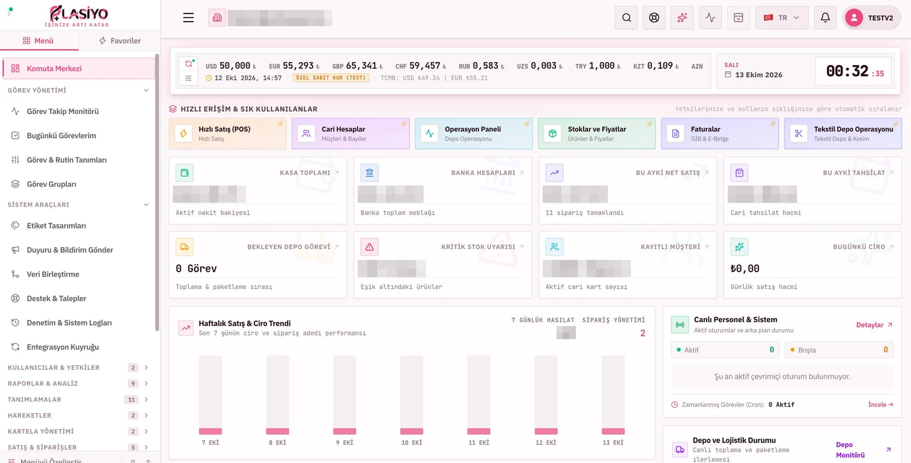
Task: Open Bugünkü Görevlerim from the sidebar
Action: pyautogui.click(x=77, y=136)
